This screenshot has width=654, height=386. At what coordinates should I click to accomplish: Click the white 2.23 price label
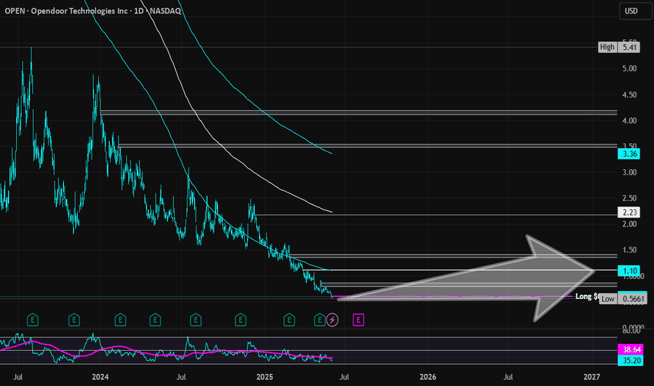pos(629,213)
